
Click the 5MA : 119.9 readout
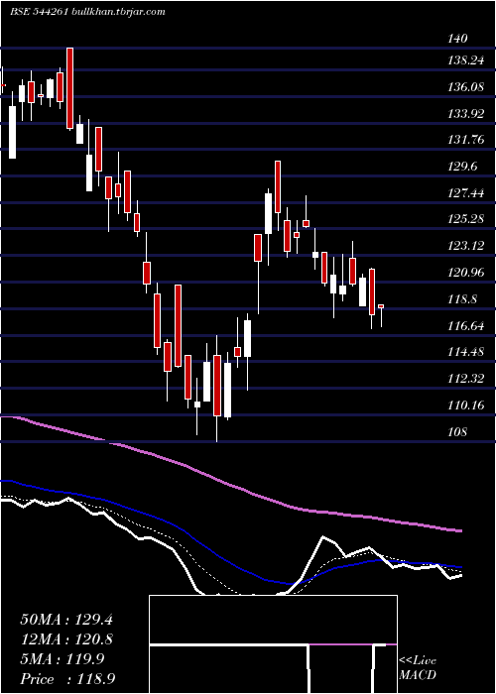pyautogui.click(x=62, y=659)
